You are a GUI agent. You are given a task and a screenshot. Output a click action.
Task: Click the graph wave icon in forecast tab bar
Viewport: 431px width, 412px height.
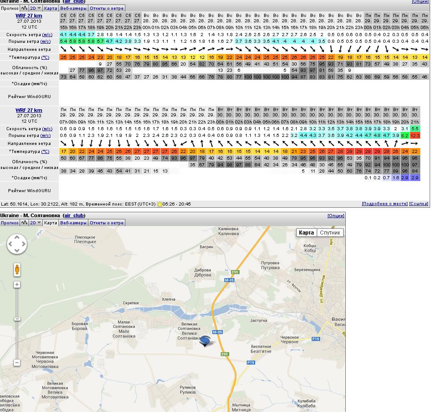click(24, 8)
